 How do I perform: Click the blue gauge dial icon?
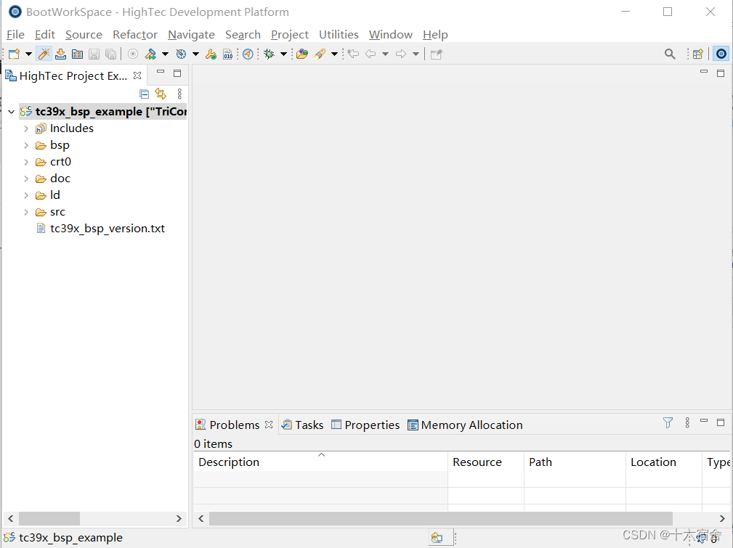coord(181,54)
